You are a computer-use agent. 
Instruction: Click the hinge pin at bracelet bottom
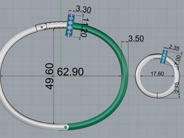click(66, 127)
